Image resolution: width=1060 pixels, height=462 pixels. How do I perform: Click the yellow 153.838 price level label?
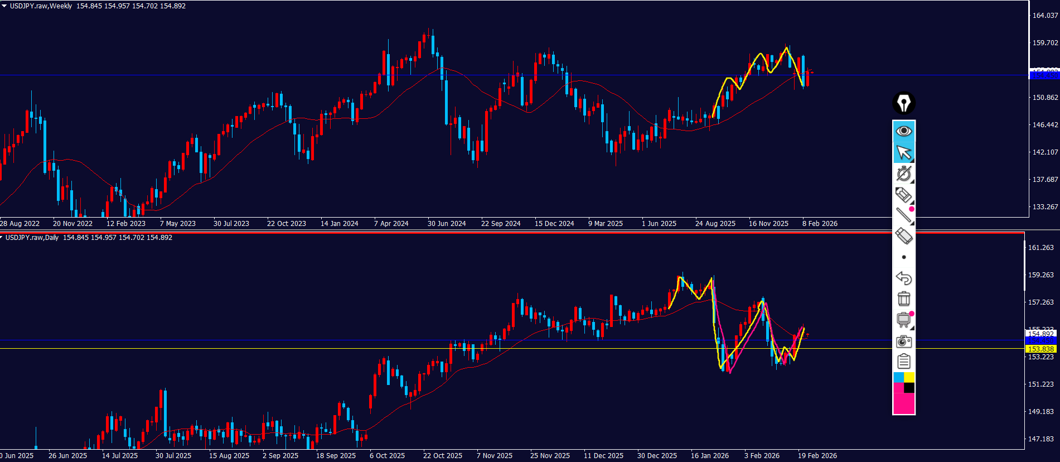pos(1040,349)
